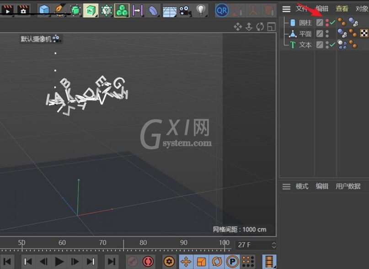369x269 pixels.
Task: Play the animation forwards
Action: 59,262
